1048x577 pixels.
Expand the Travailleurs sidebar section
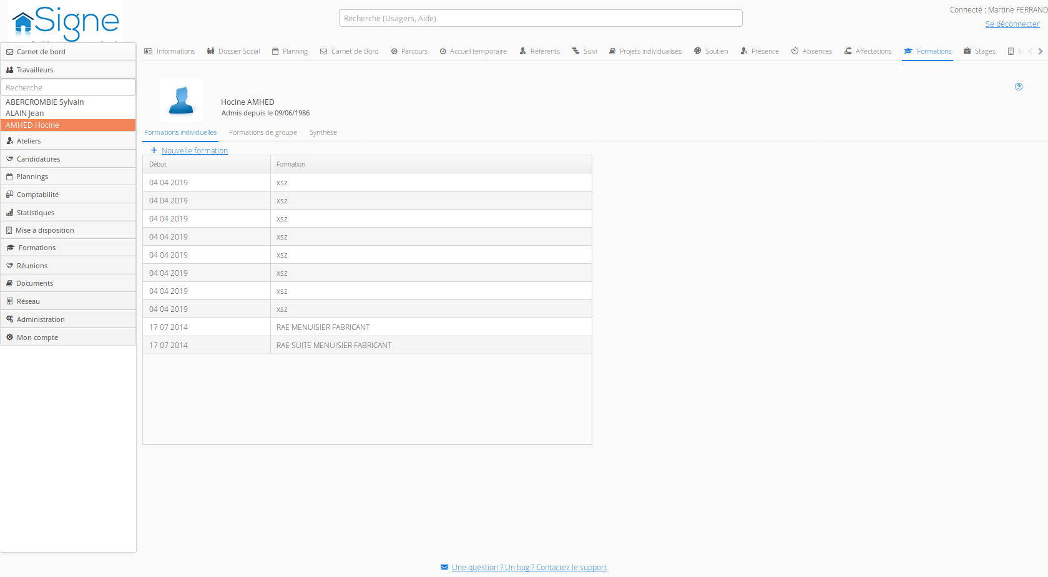point(68,70)
